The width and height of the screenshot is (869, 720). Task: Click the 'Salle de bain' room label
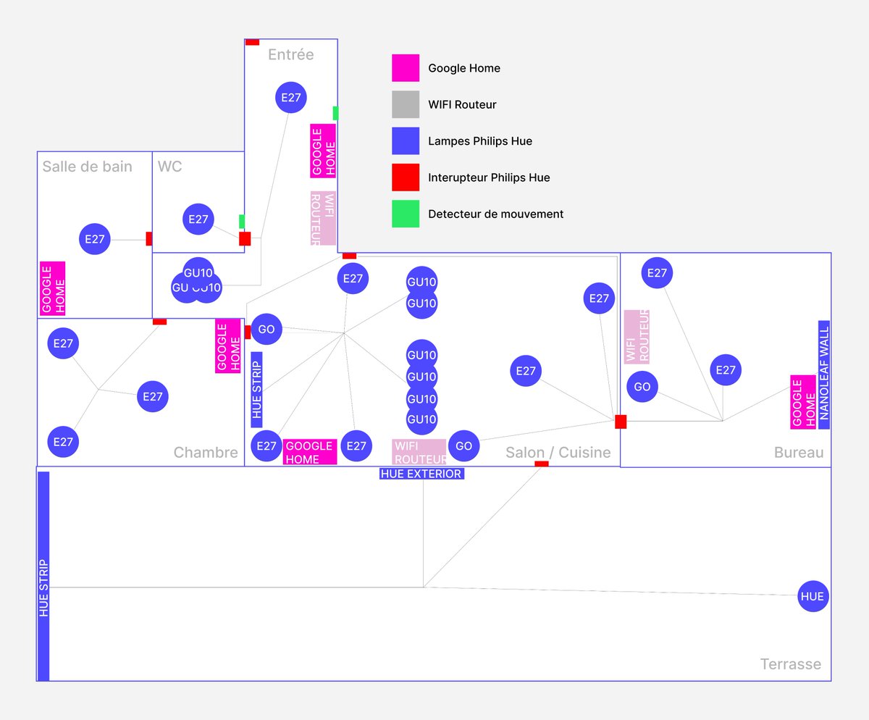[x=88, y=167]
